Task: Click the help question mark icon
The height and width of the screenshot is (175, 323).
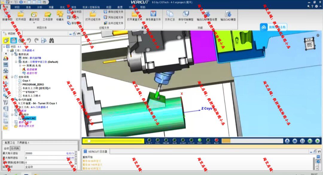Action: (312, 6)
